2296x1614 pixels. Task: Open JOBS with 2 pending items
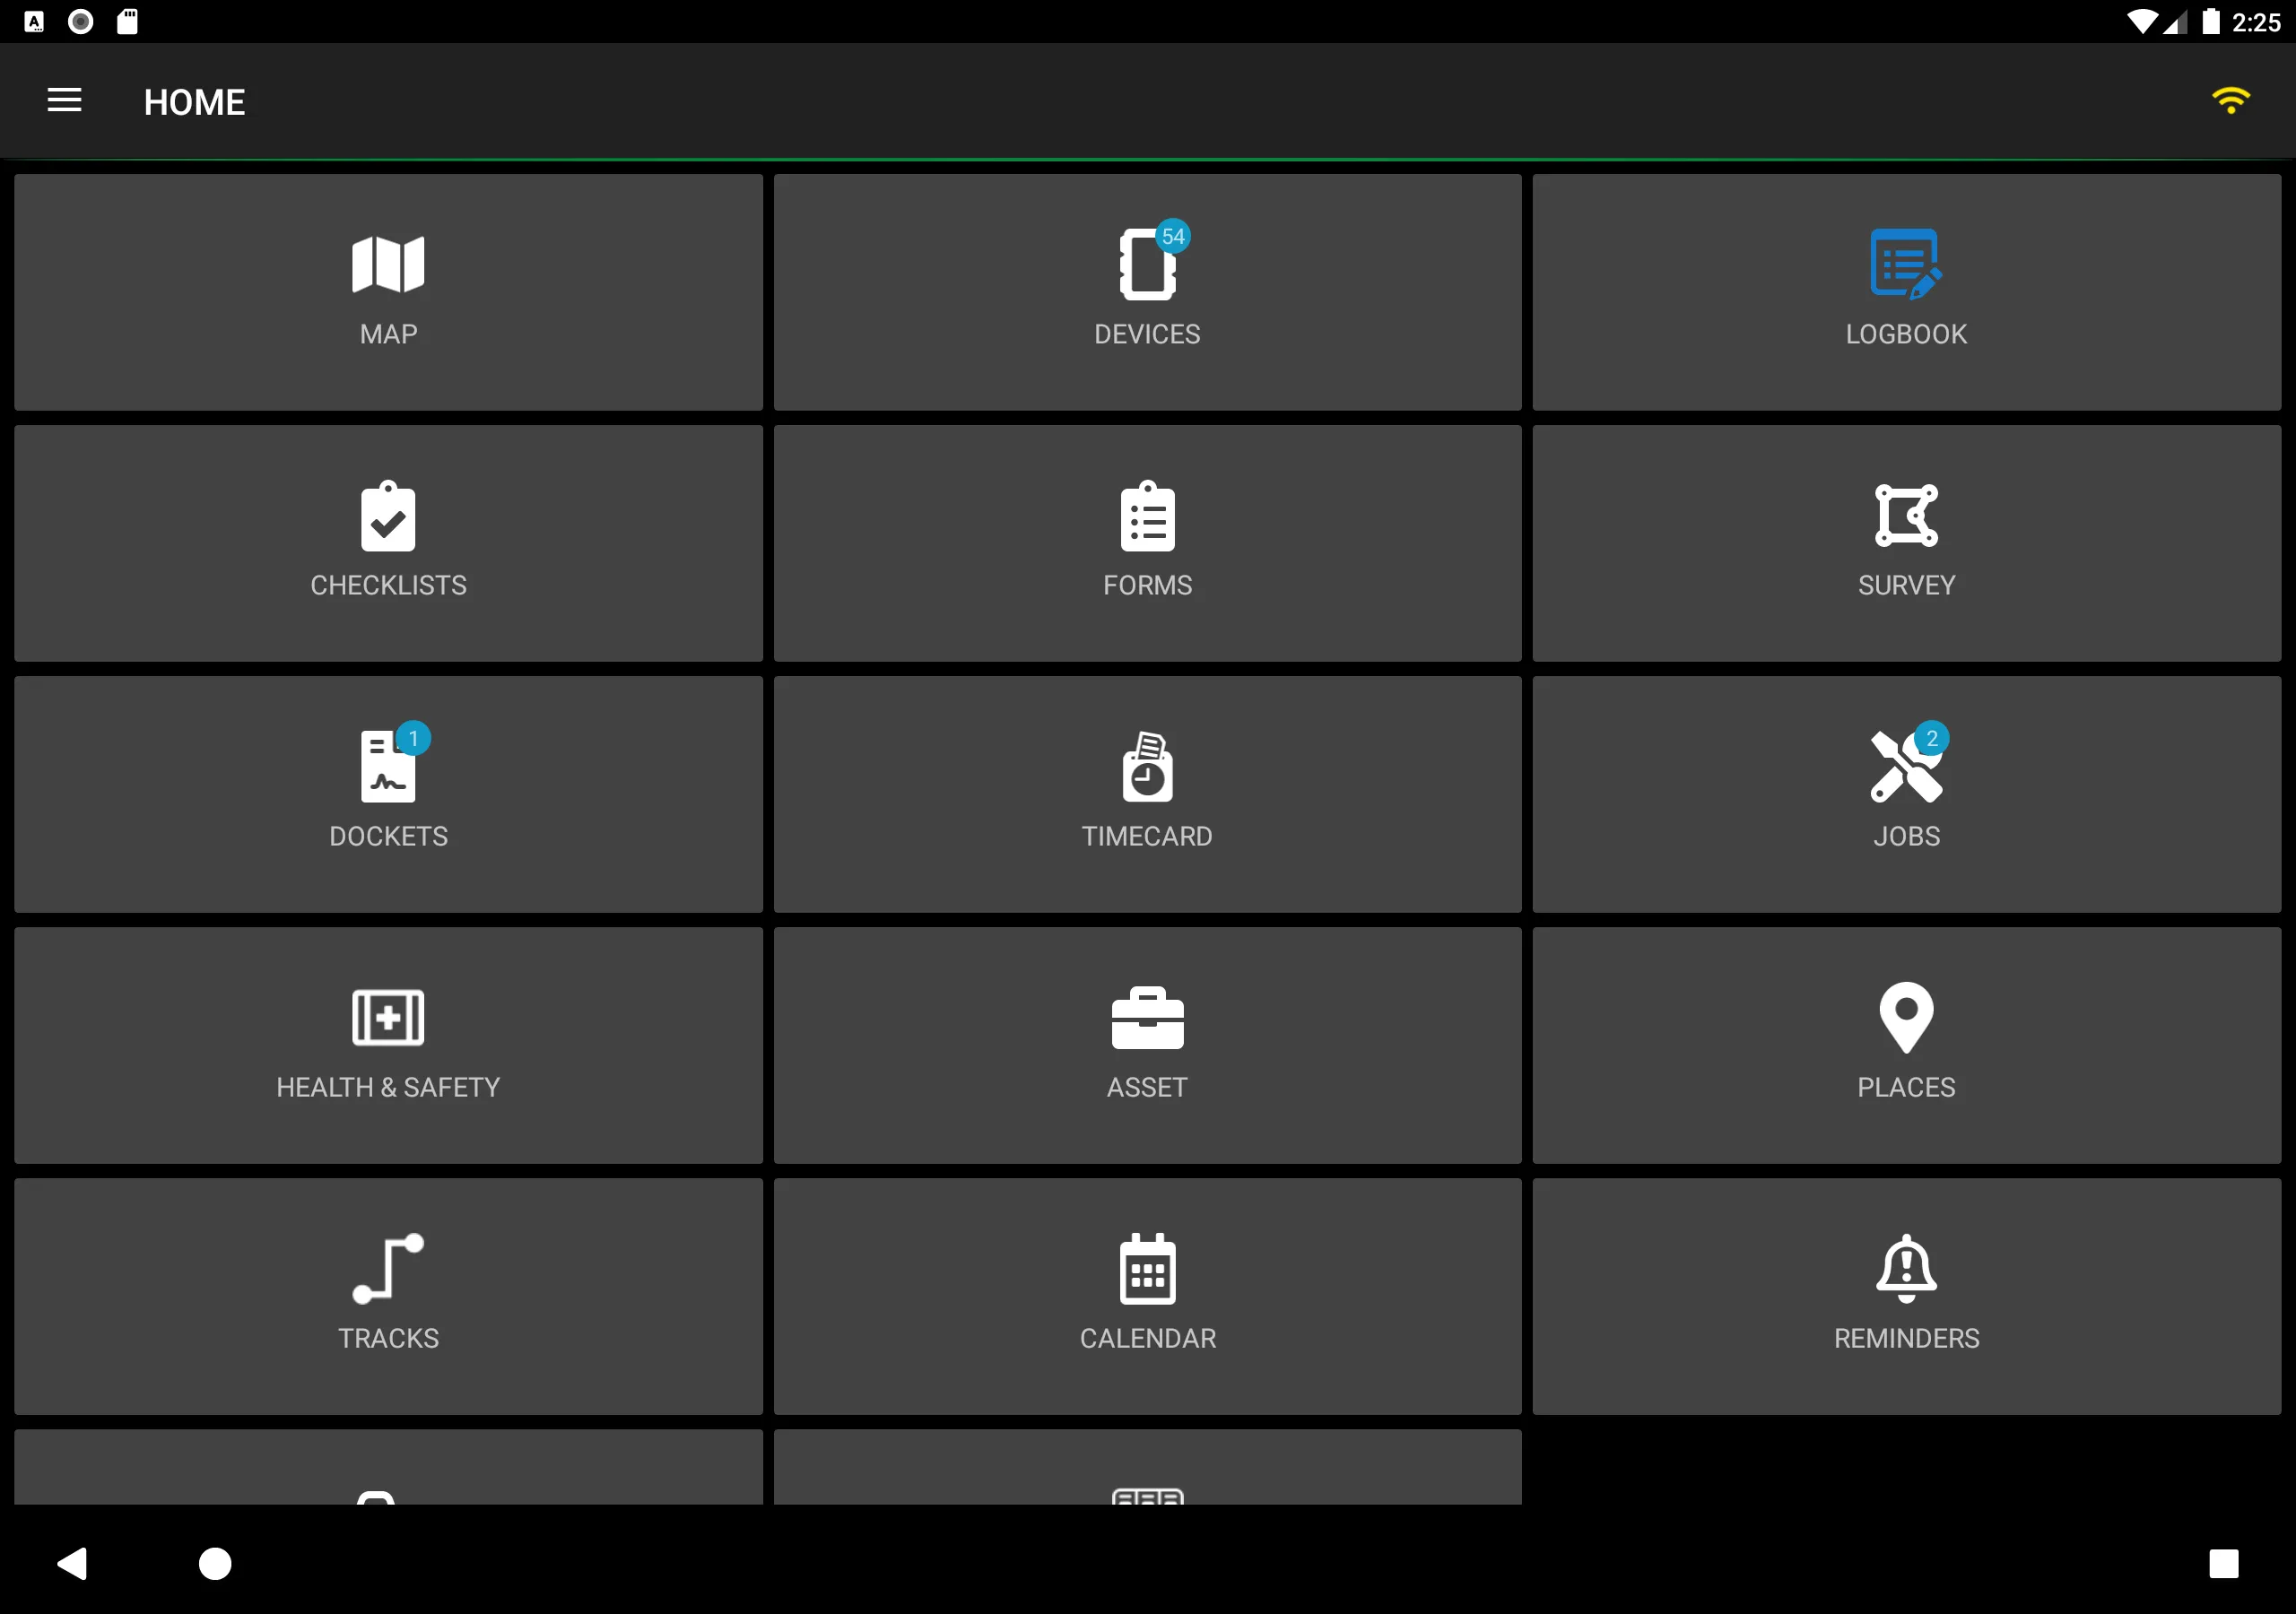pos(1907,793)
